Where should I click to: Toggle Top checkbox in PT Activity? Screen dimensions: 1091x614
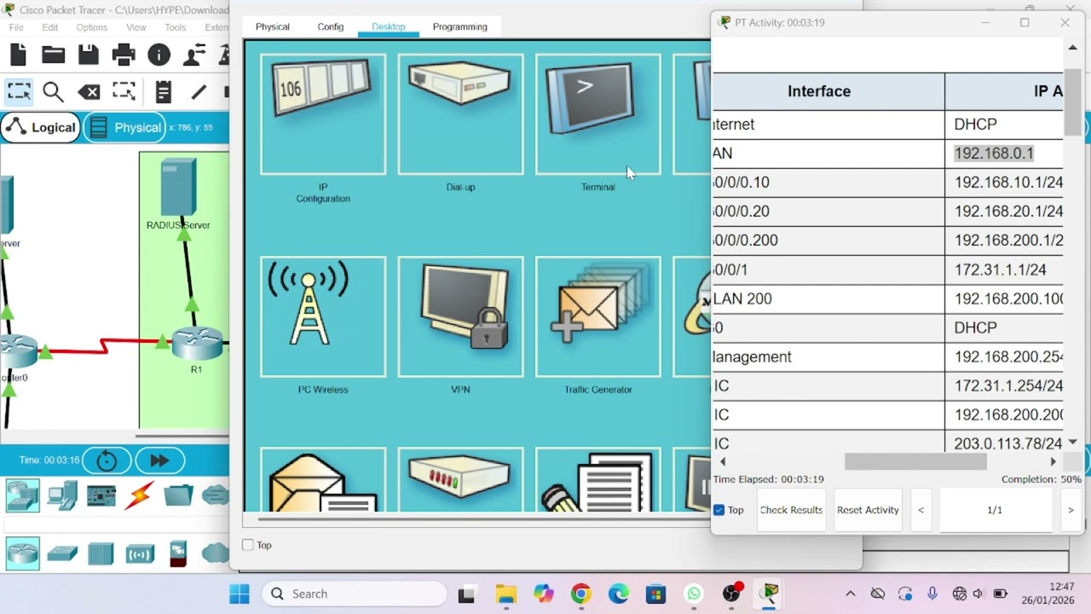click(x=719, y=510)
